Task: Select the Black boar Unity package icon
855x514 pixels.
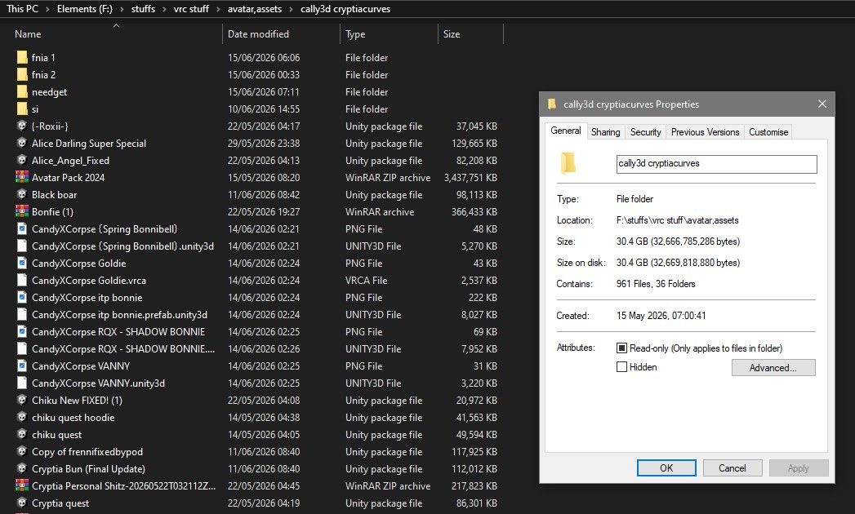Action: click(22, 195)
